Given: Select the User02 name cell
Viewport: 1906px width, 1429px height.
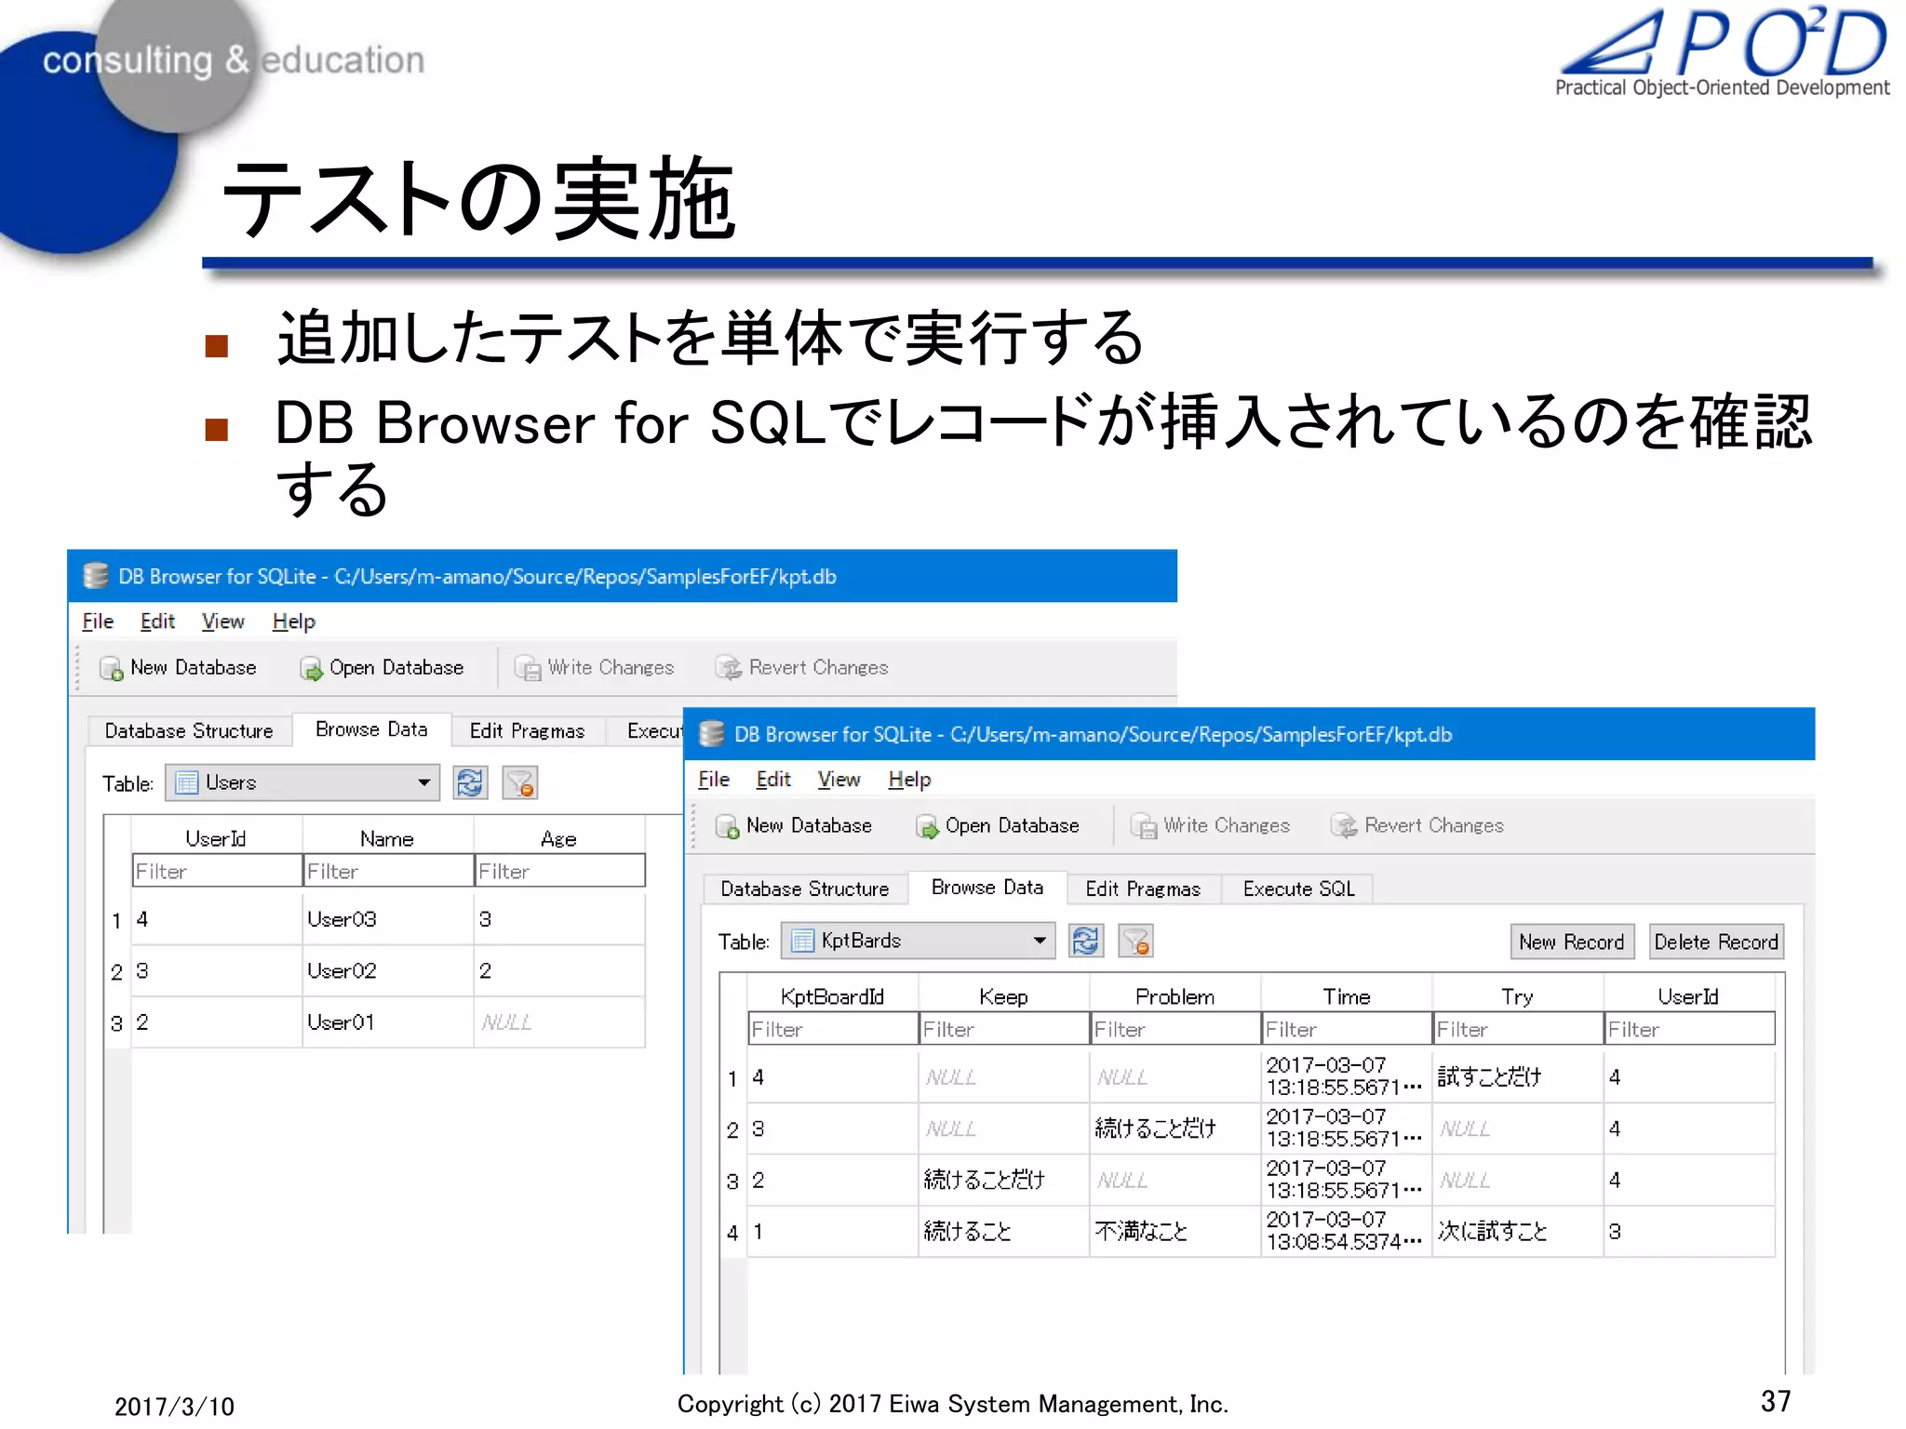Looking at the screenshot, I should pos(388,970).
